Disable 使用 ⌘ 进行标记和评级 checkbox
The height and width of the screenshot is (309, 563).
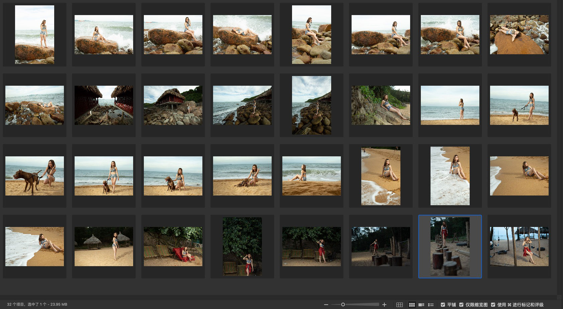(x=493, y=305)
